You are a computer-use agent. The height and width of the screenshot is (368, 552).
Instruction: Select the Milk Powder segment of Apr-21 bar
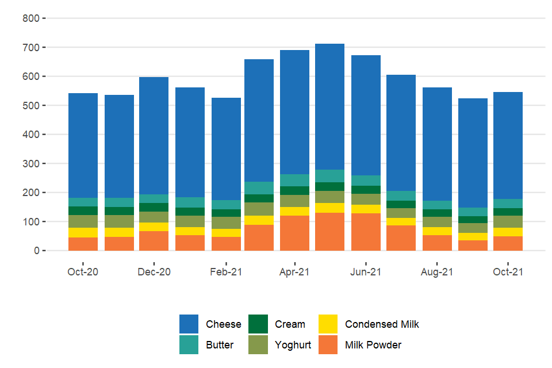click(295, 233)
